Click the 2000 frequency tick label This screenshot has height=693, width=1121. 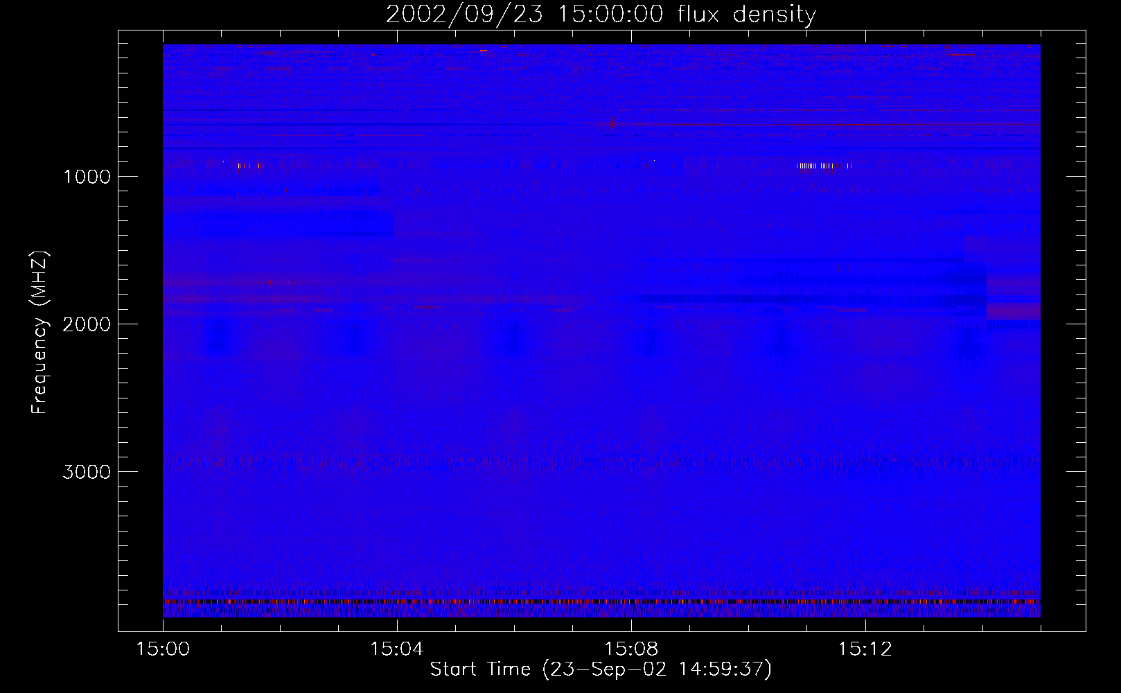click(87, 324)
